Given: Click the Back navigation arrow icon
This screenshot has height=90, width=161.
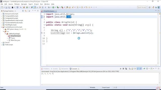Looking at the screenshot, I should [90, 7].
